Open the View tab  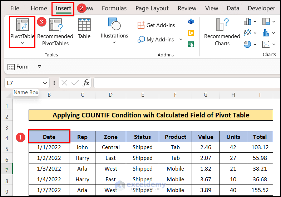point(212,8)
